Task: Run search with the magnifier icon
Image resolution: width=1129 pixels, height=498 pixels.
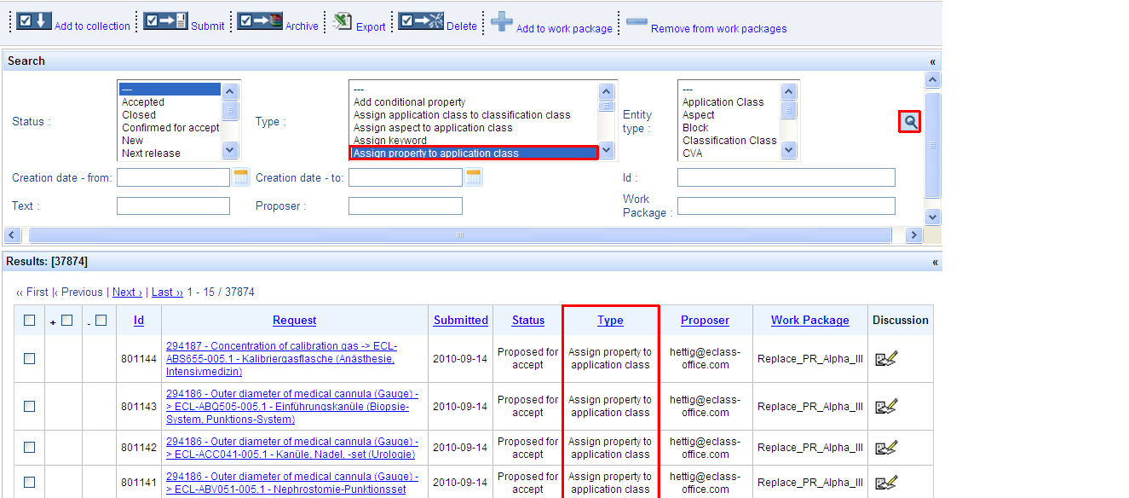Action: (x=911, y=122)
